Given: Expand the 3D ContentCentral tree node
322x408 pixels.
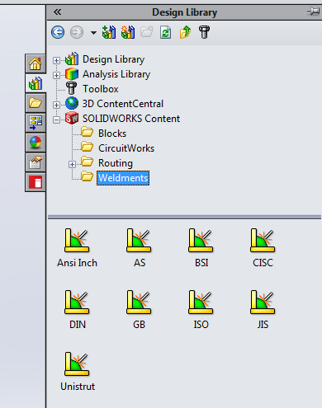Looking at the screenshot, I should coord(56,105).
